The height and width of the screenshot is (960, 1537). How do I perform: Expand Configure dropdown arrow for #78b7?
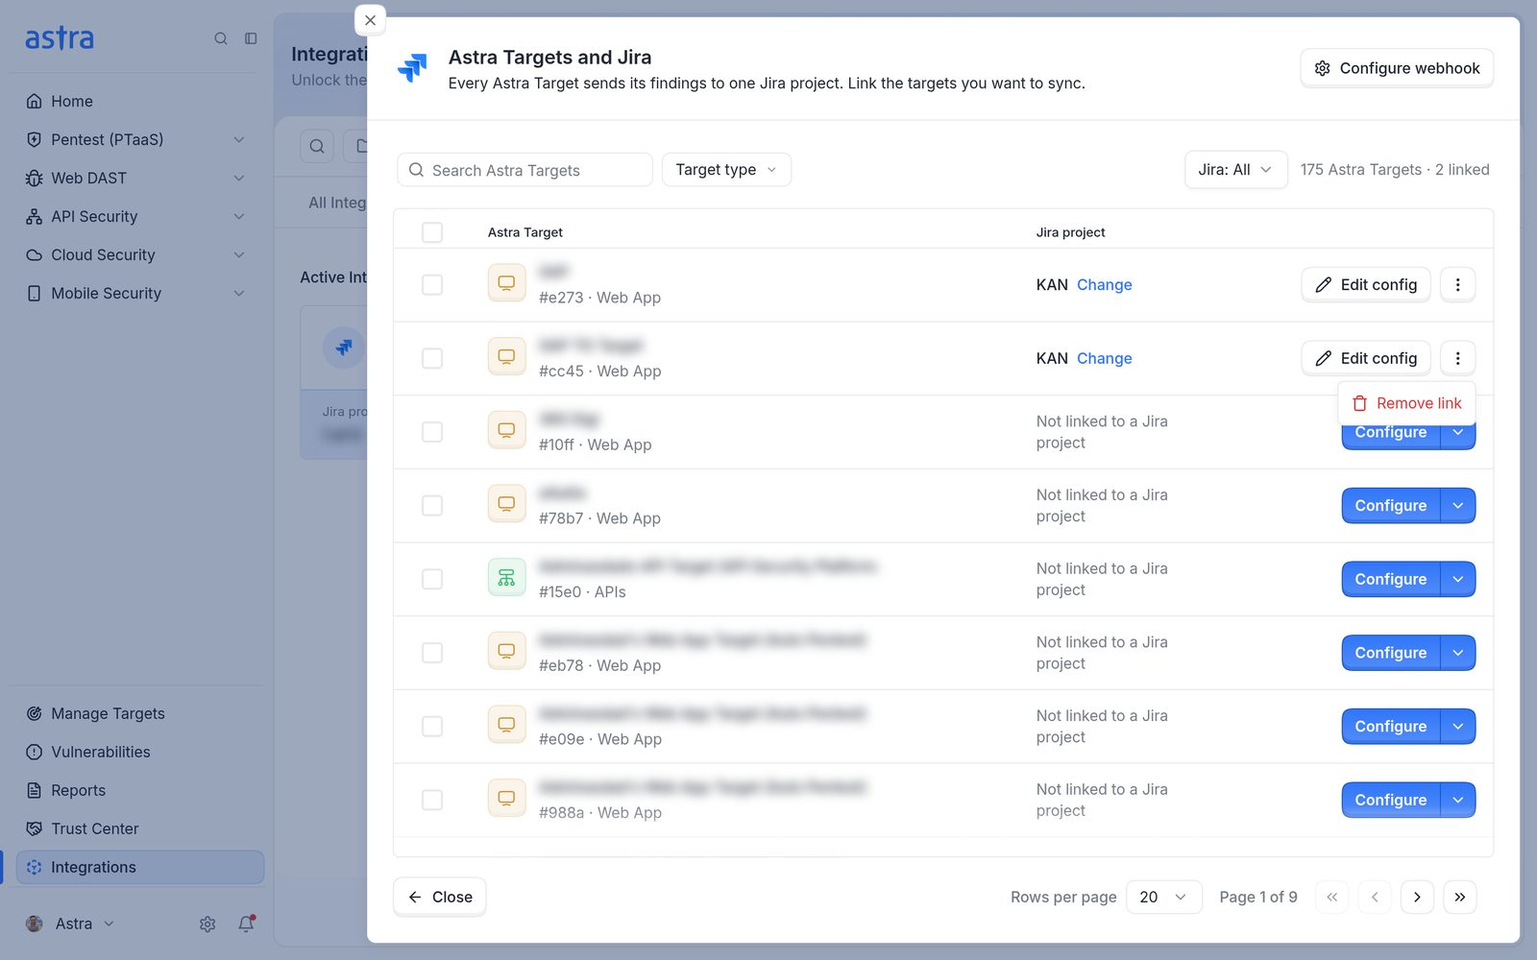(1458, 505)
